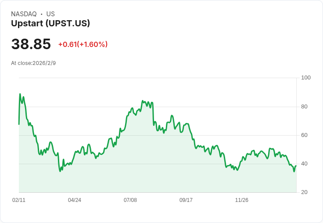Click the price line's high above 07/08
The width and height of the screenshot is (323, 223).
pos(143,101)
